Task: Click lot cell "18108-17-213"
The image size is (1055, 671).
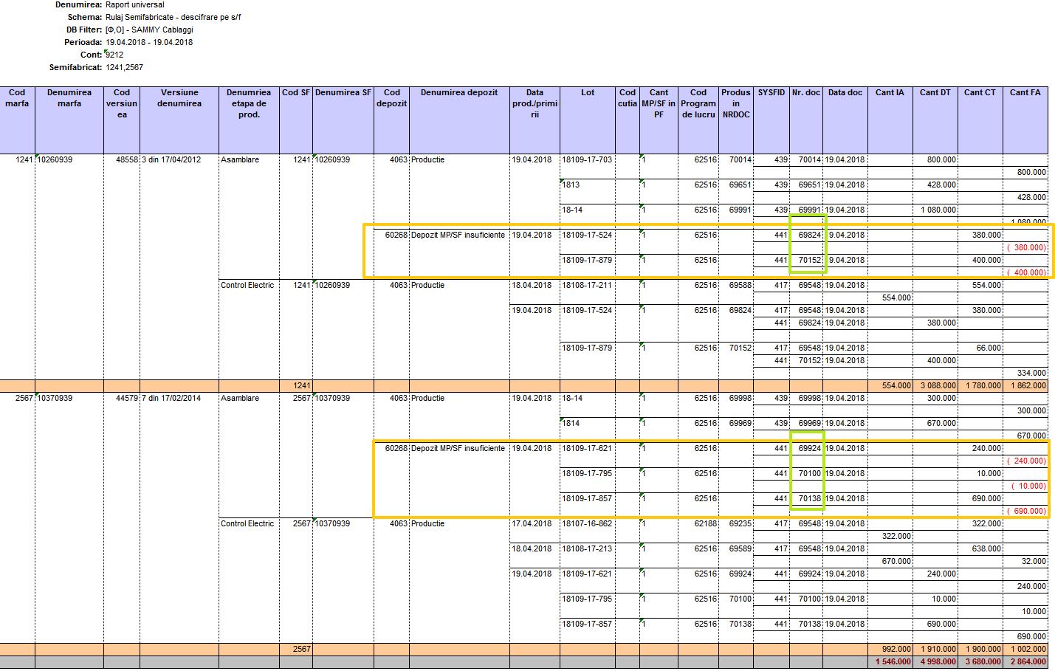Action: click(x=587, y=548)
